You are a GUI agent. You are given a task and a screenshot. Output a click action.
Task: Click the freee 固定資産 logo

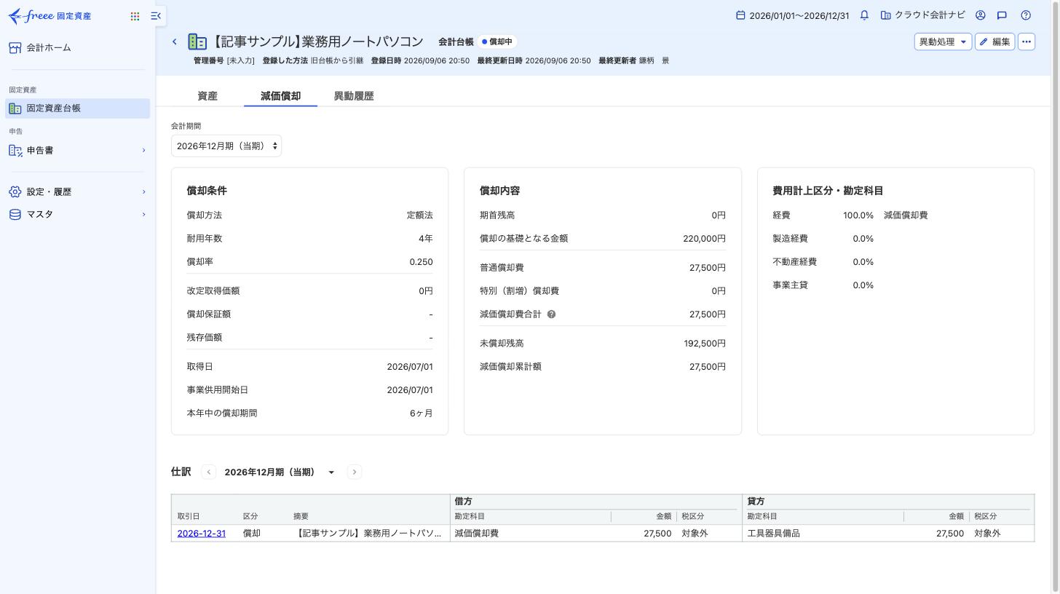[x=50, y=16]
